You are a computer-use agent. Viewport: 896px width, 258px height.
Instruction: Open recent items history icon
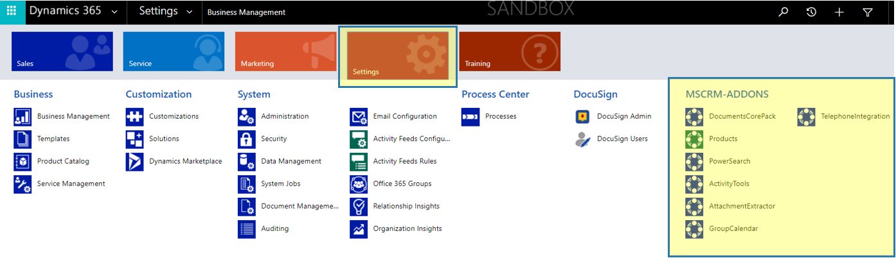(811, 12)
